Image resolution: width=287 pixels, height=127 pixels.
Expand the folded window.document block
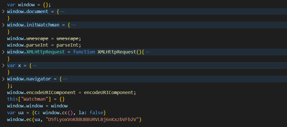click(3, 12)
